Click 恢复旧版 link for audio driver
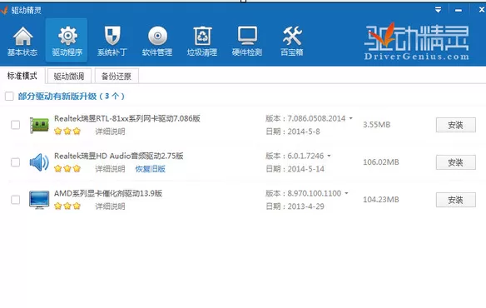 coord(151,169)
